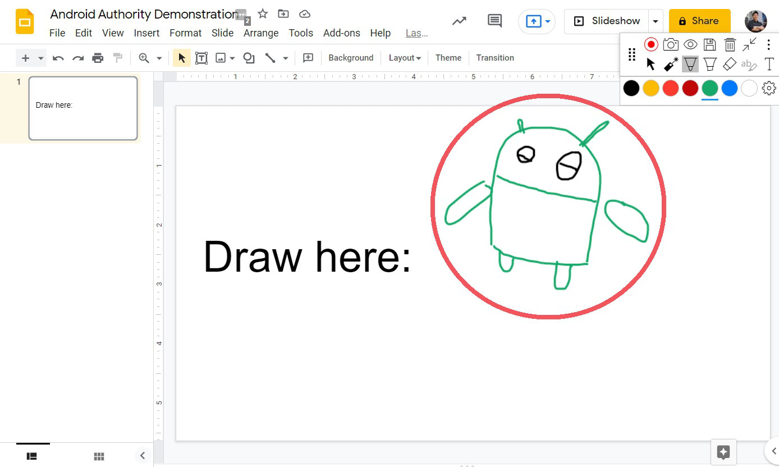
Task: Open the Layout dropdown
Action: click(405, 58)
